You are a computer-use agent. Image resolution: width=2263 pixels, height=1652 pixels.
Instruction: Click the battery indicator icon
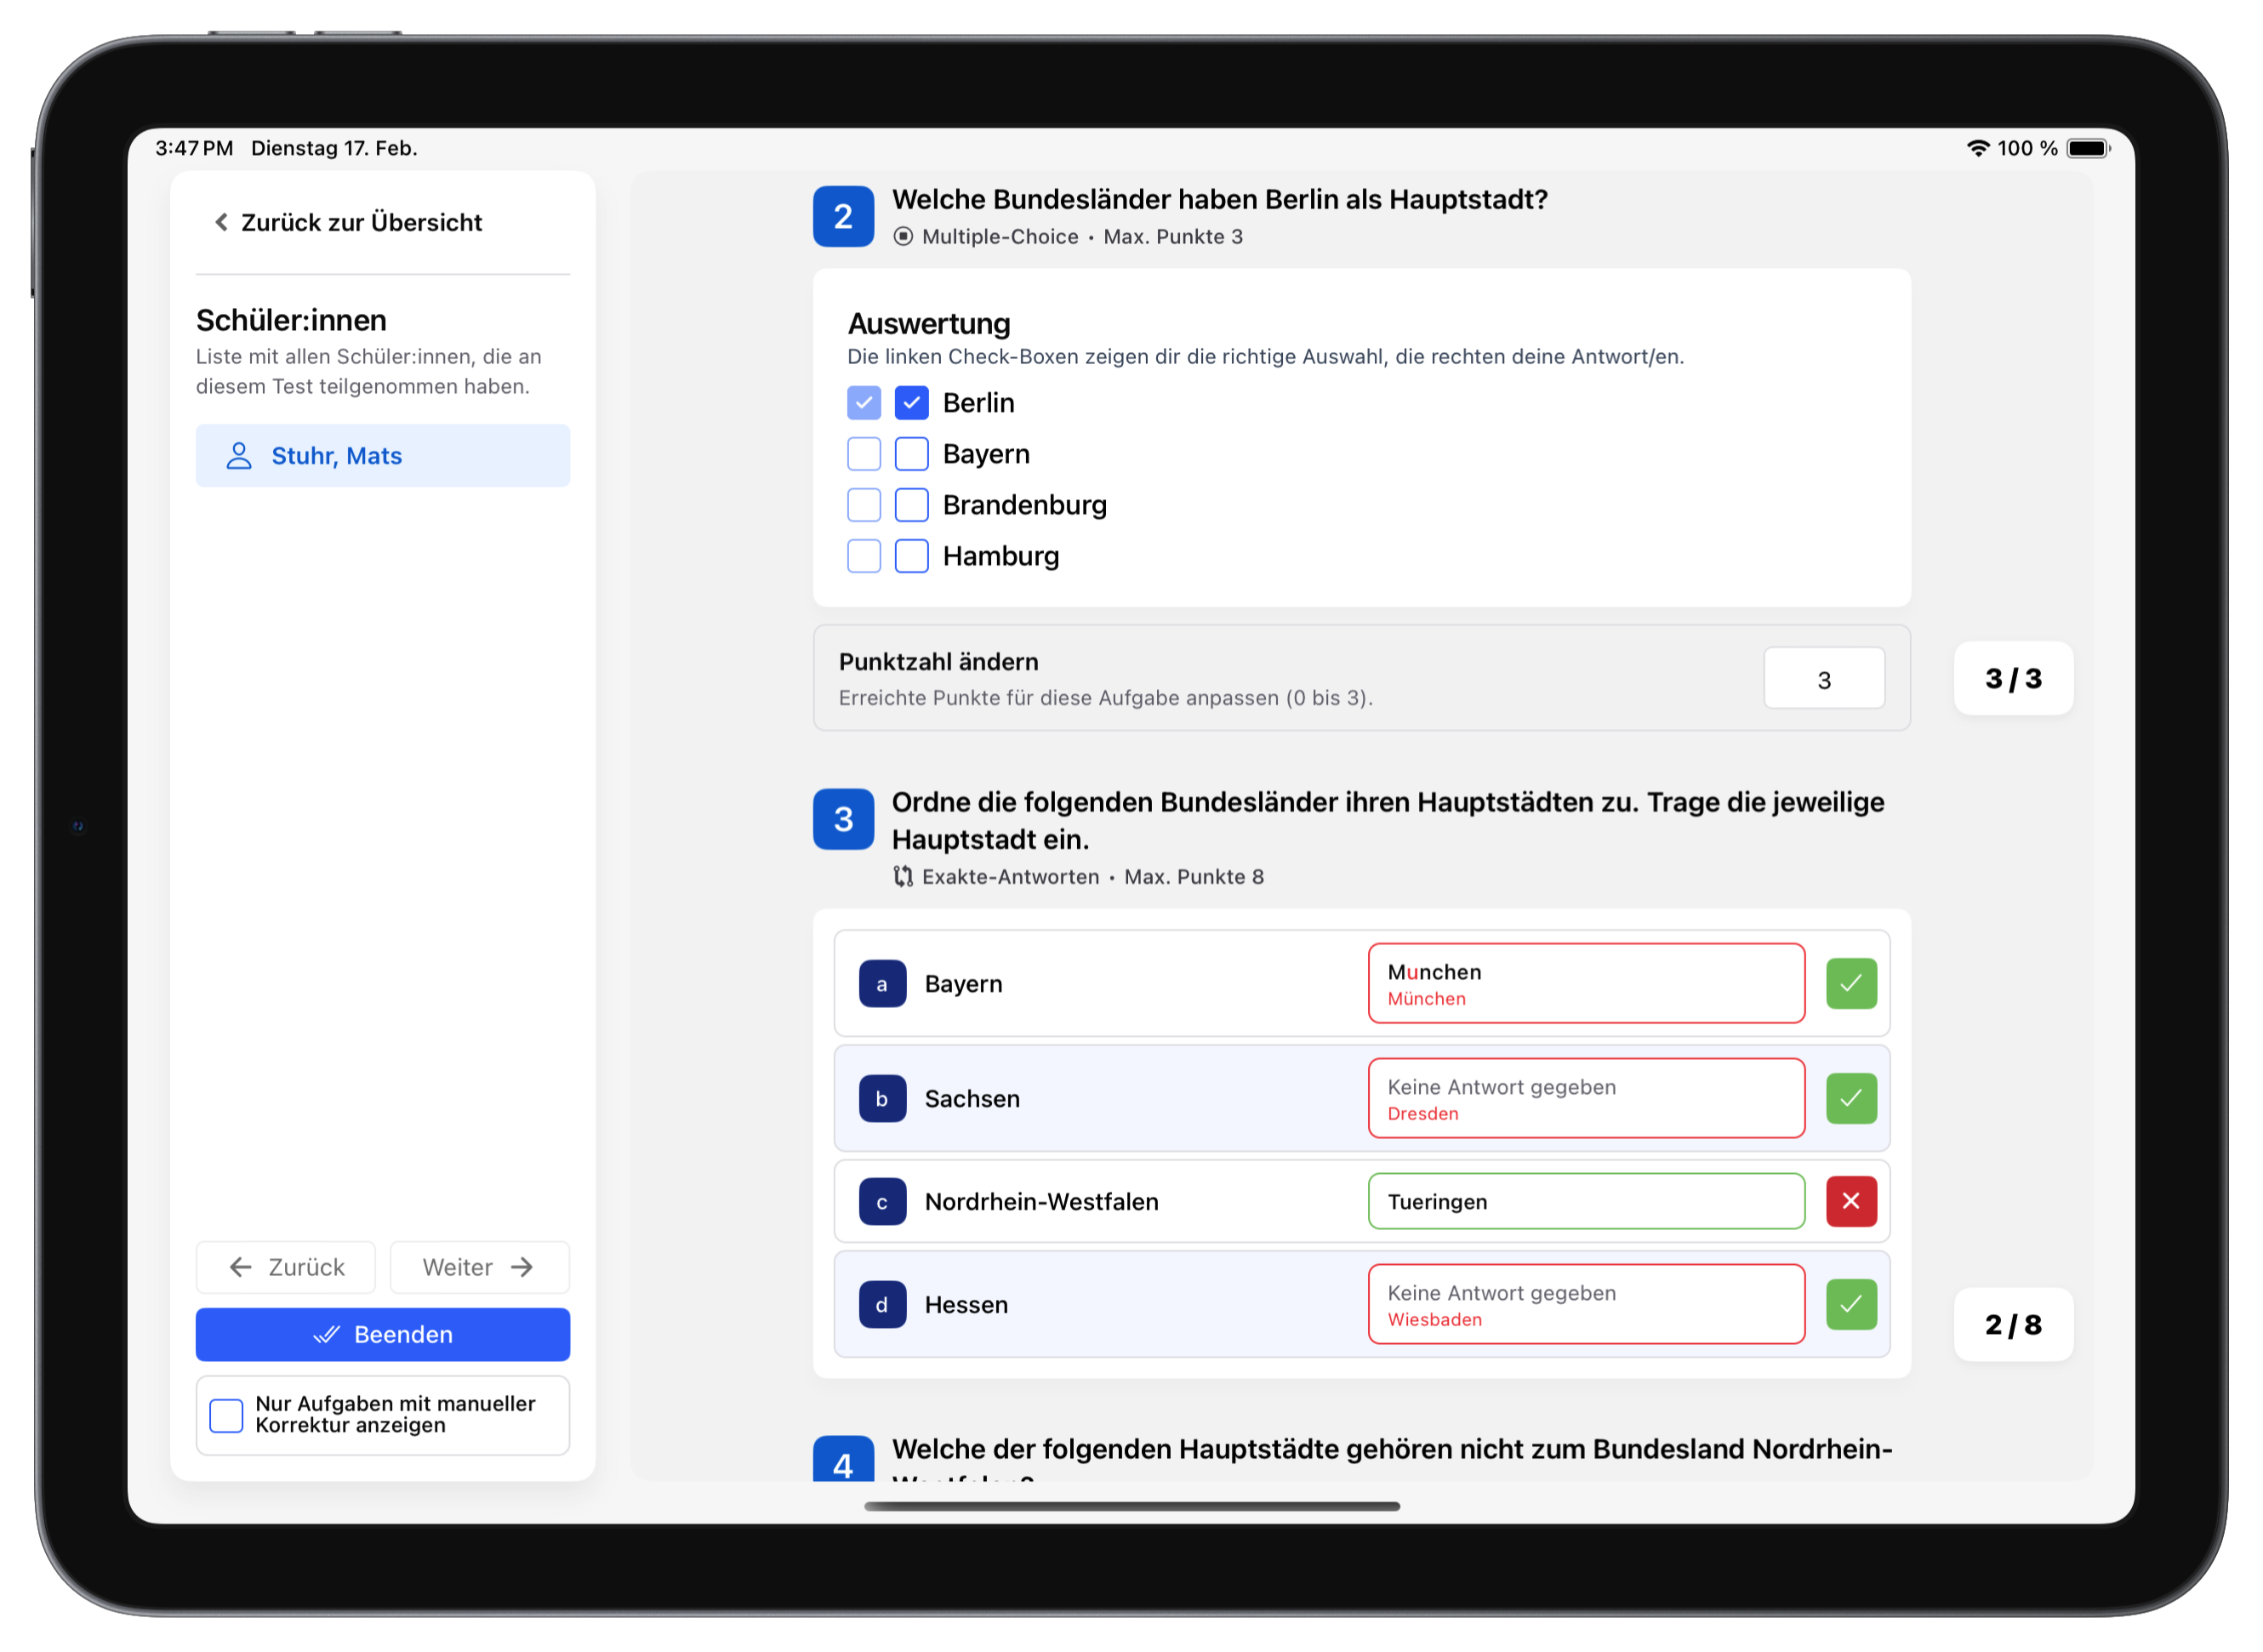2087,148
